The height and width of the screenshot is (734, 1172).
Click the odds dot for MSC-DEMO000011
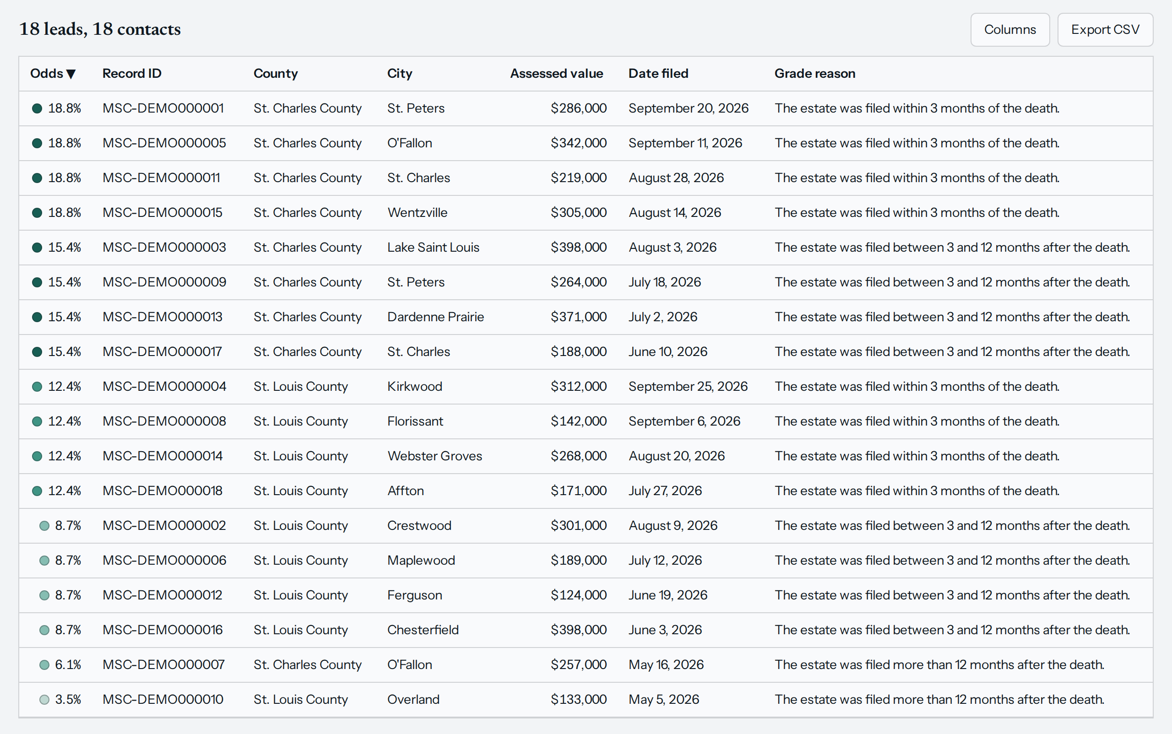37,178
